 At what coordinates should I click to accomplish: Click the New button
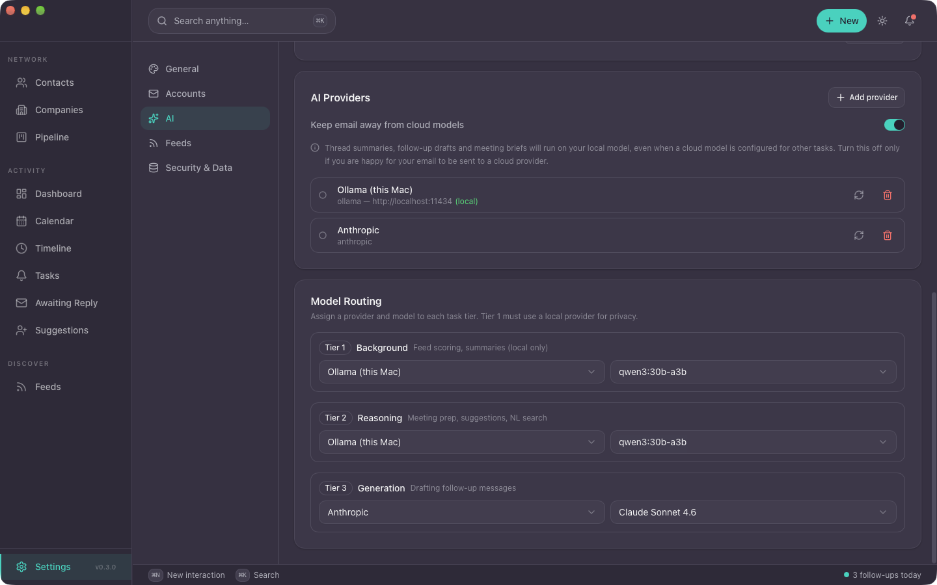[x=841, y=21]
